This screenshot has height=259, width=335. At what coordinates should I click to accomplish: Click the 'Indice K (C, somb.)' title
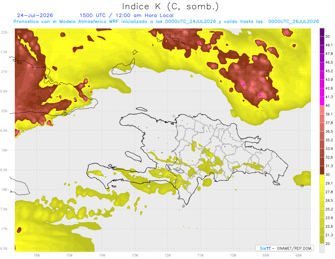point(170,6)
